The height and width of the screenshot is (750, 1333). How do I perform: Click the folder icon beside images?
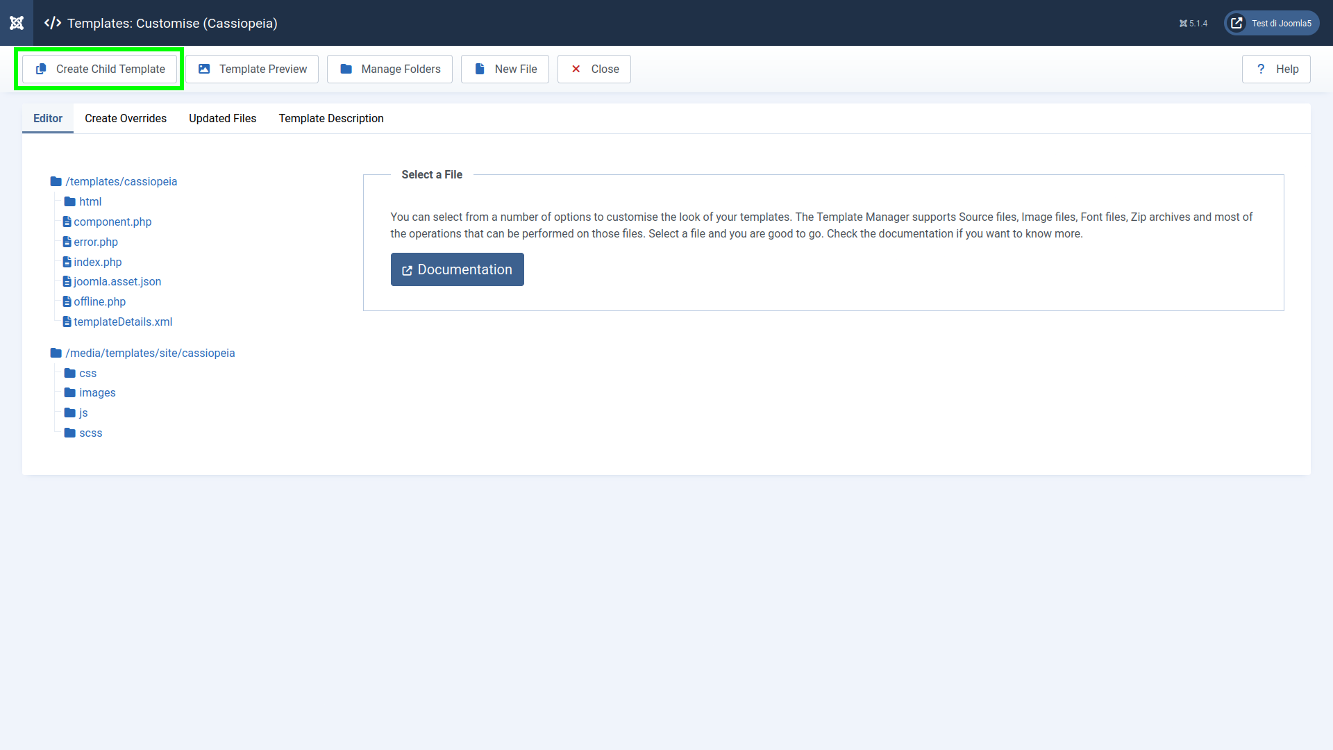click(70, 392)
